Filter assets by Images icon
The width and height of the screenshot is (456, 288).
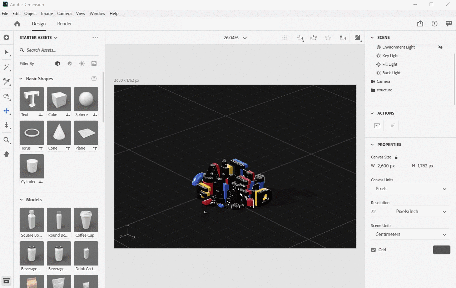[x=94, y=64]
